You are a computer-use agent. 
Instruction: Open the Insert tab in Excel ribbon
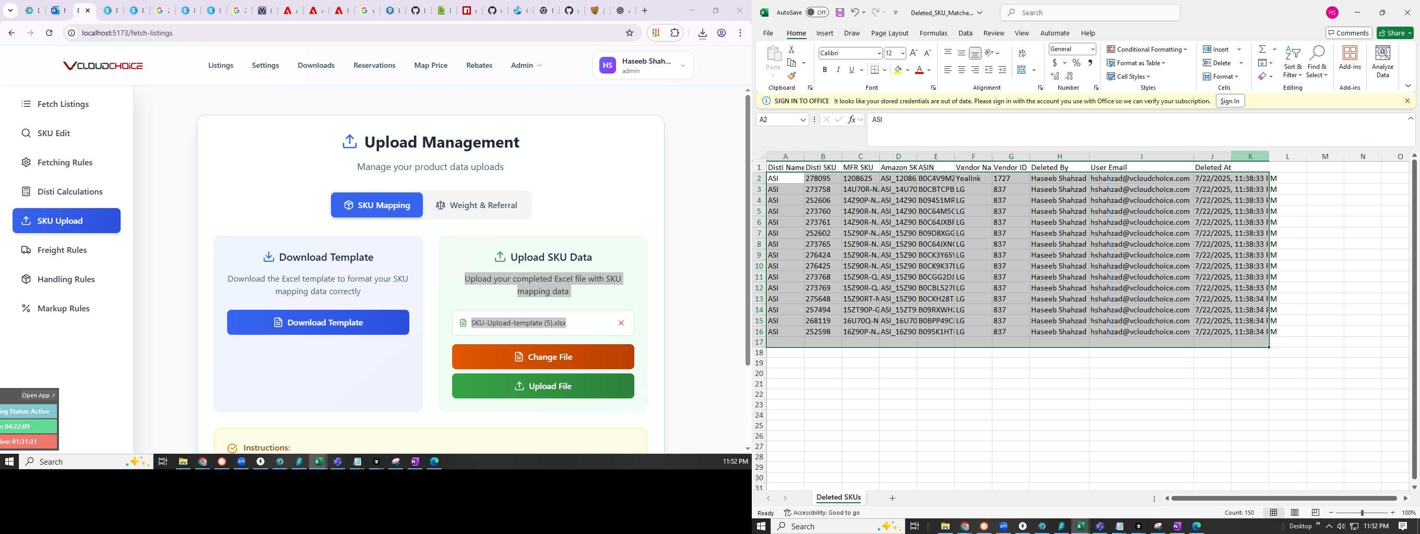pyautogui.click(x=824, y=33)
